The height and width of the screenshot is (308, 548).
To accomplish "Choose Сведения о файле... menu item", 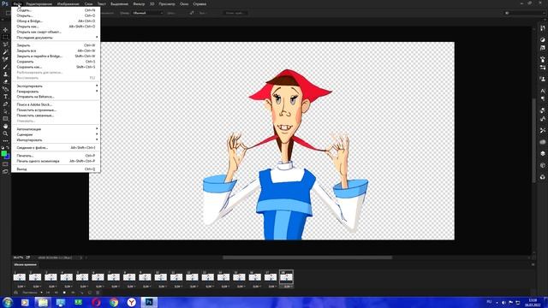I will coord(56,148).
